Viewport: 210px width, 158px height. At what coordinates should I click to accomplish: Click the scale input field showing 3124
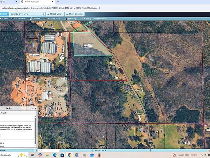coord(49,151)
